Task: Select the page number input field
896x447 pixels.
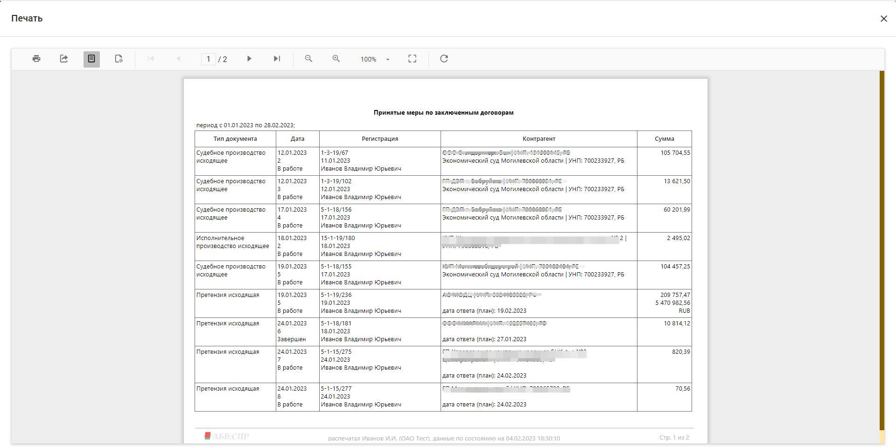Action: point(209,59)
